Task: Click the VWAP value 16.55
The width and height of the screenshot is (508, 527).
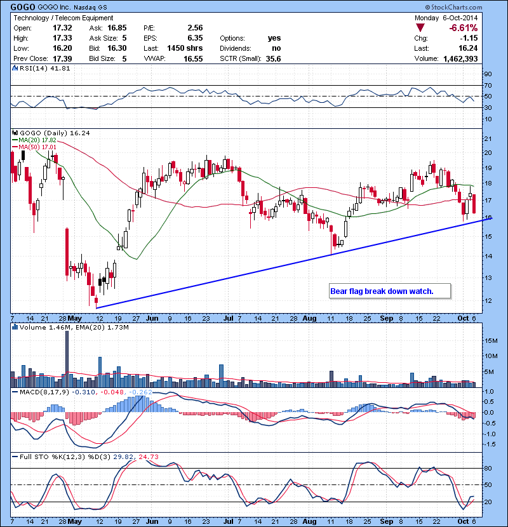Action: [x=193, y=58]
